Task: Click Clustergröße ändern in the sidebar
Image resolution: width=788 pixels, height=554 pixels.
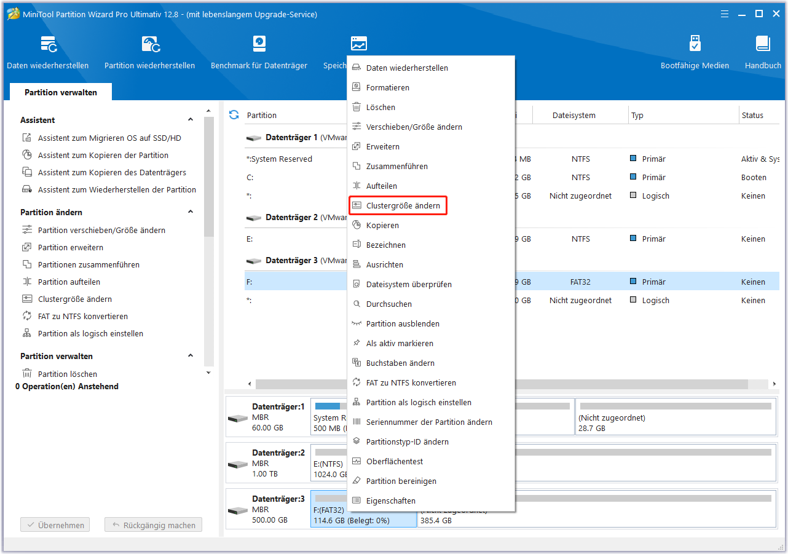Action: click(x=75, y=299)
